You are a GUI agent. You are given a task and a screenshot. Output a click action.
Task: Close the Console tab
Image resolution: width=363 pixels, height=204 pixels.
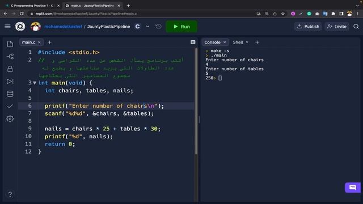click(225, 42)
